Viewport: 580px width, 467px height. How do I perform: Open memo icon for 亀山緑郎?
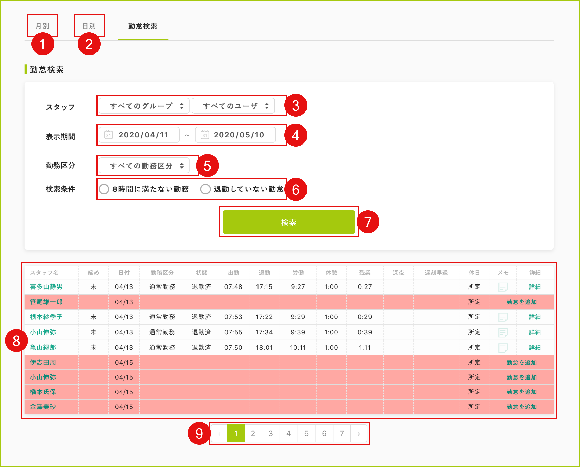(503, 348)
